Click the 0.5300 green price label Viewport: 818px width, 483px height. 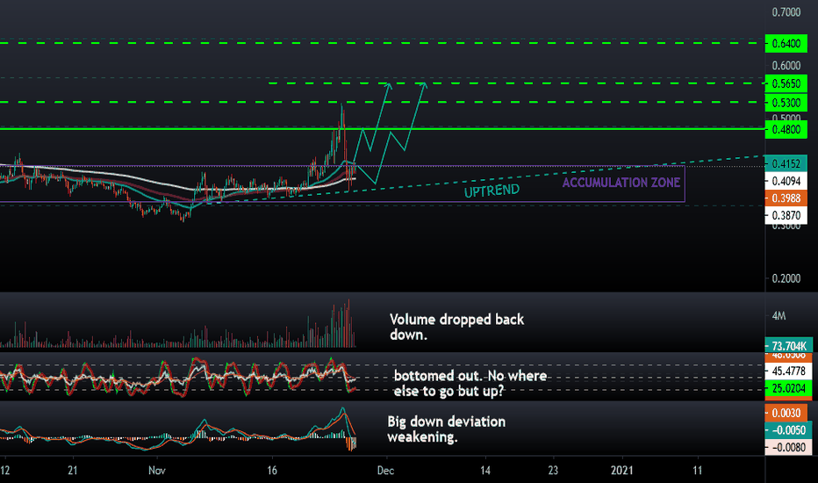[786, 103]
